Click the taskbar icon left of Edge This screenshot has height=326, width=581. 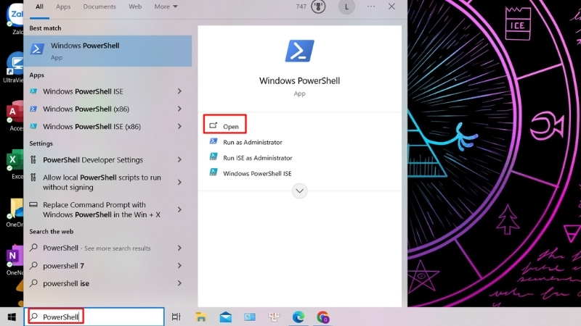[x=275, y=317]
